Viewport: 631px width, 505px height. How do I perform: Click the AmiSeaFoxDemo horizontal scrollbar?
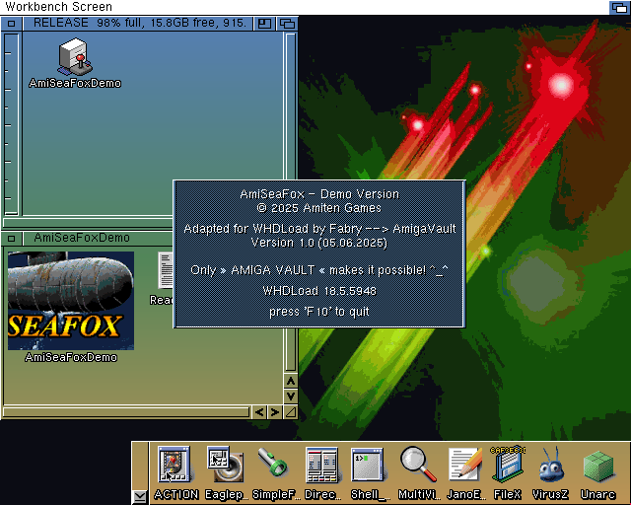point(126,412)
